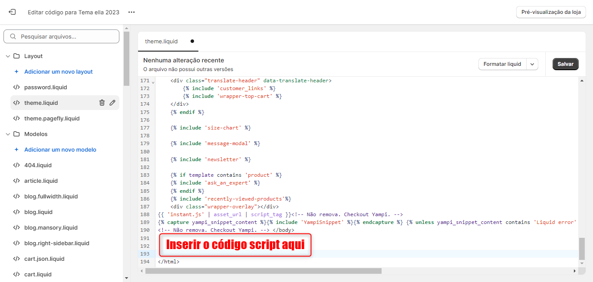Rename theme.liquid with the pencil icon
This screenshot has width=593, height=282.
[x=112, y=103]
